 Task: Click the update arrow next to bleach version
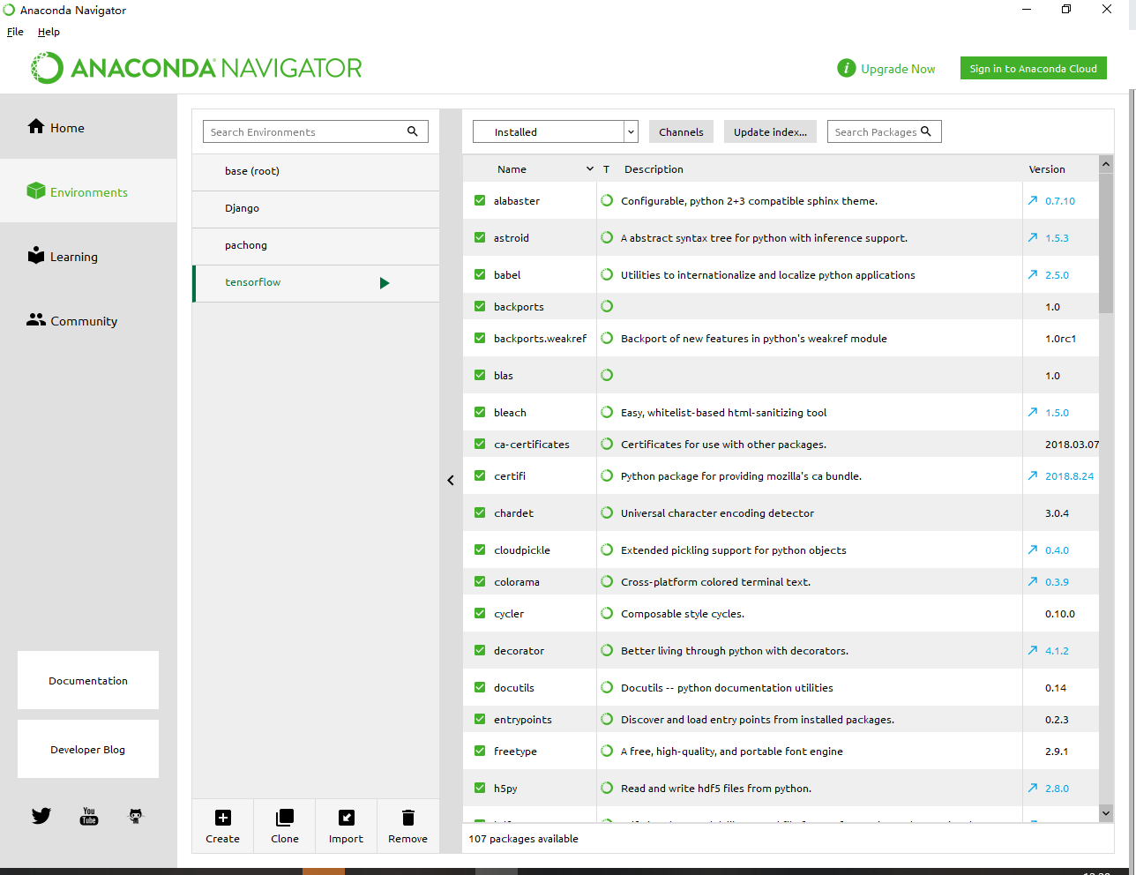(1033, 412)
